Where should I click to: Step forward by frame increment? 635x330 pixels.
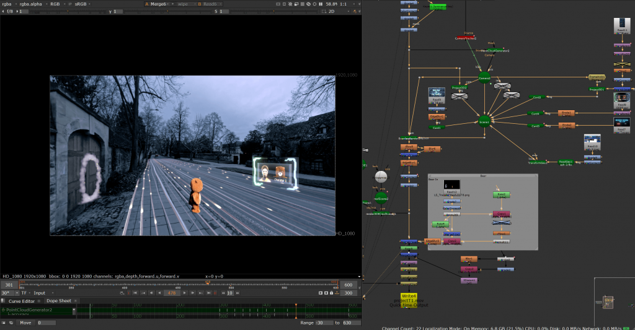click(x=238, y=293)
